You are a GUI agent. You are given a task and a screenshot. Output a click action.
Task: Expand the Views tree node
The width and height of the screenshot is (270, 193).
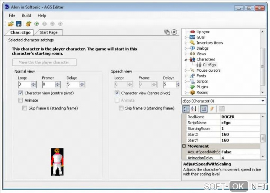click(x=186, y=54)
